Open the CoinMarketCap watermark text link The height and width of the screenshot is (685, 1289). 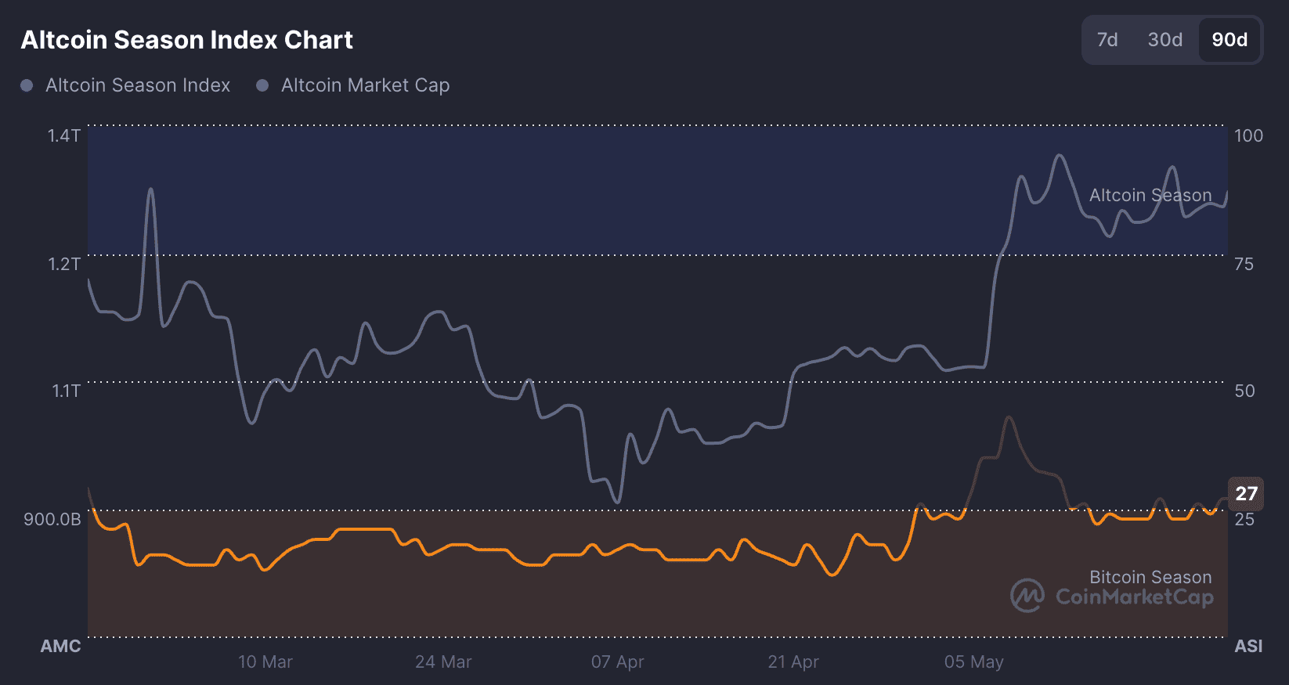click(x=1135, y=597)
